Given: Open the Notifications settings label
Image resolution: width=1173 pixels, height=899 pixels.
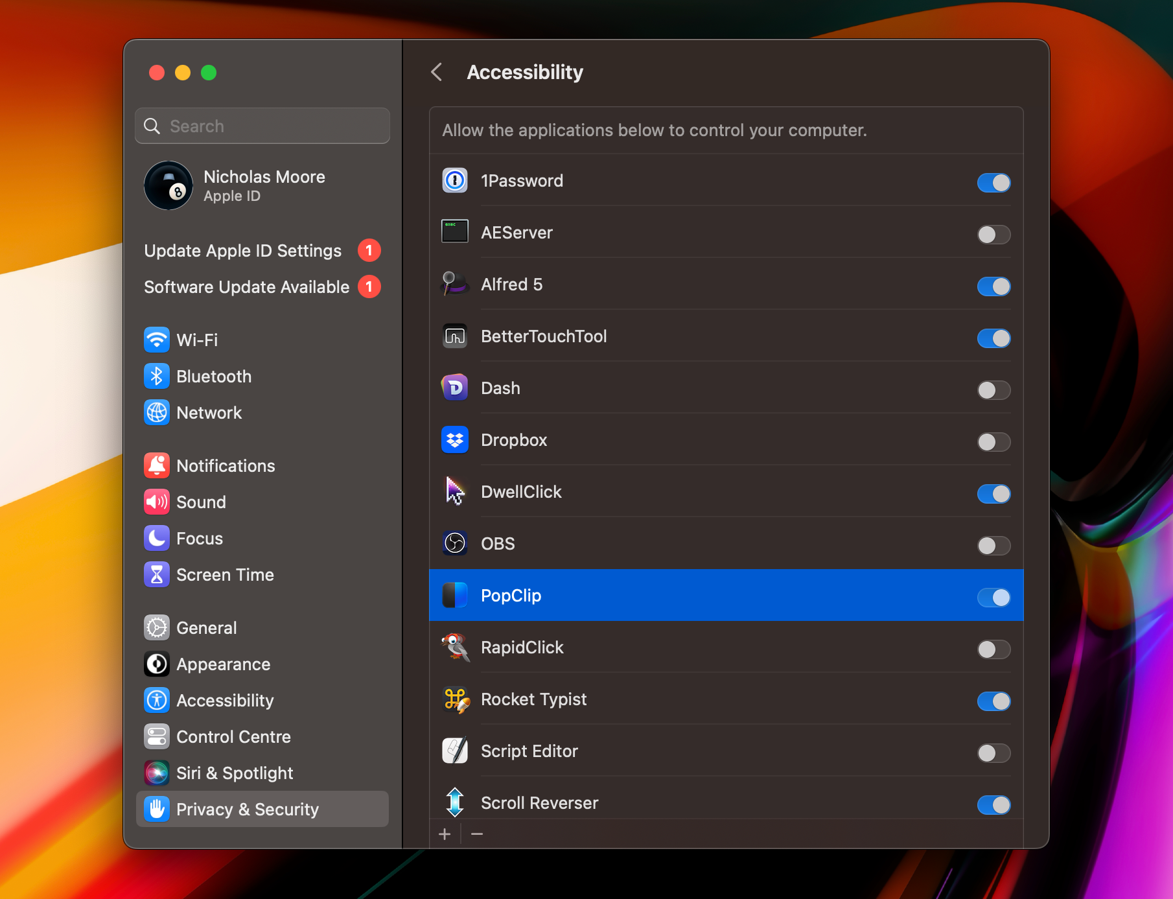Looking at the screenshot, I should click(226, 465).
